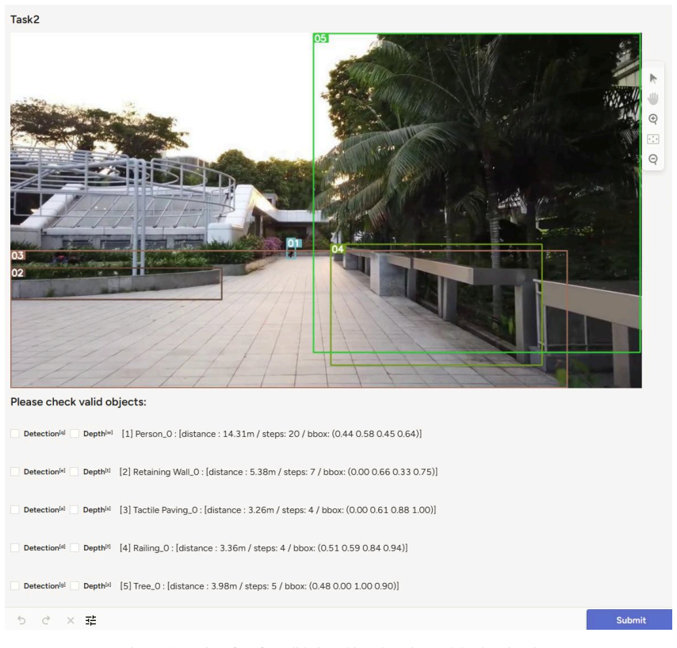This screenshot has width=677, height=648.
Task: Check Depth for Person_0
Action: [75, 433]
